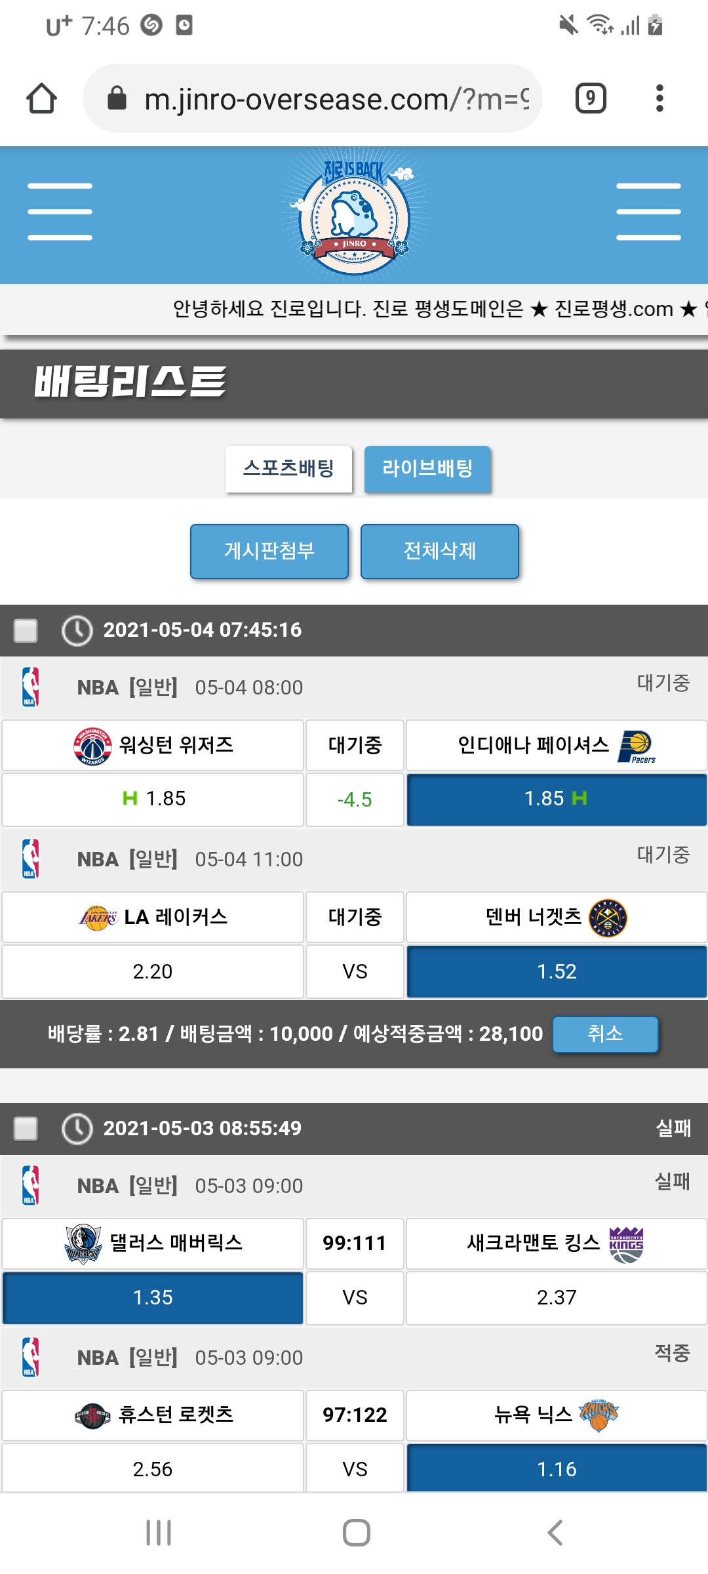
Task: Click the browser address bar URL
Action: (x=336, y=99)
